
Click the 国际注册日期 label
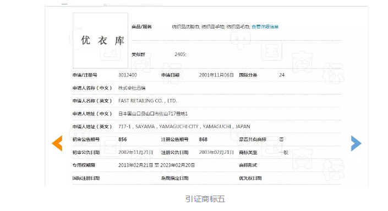[x=86, y=178]
